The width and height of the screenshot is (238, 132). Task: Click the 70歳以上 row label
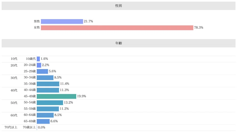(29, 127)
